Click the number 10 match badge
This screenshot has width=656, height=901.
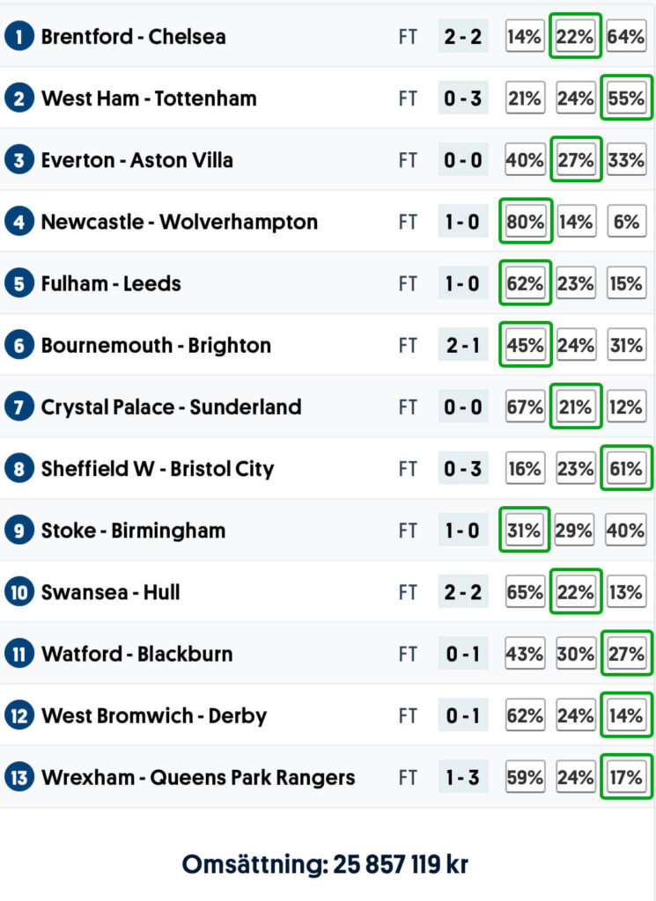[x=18, y=592]
